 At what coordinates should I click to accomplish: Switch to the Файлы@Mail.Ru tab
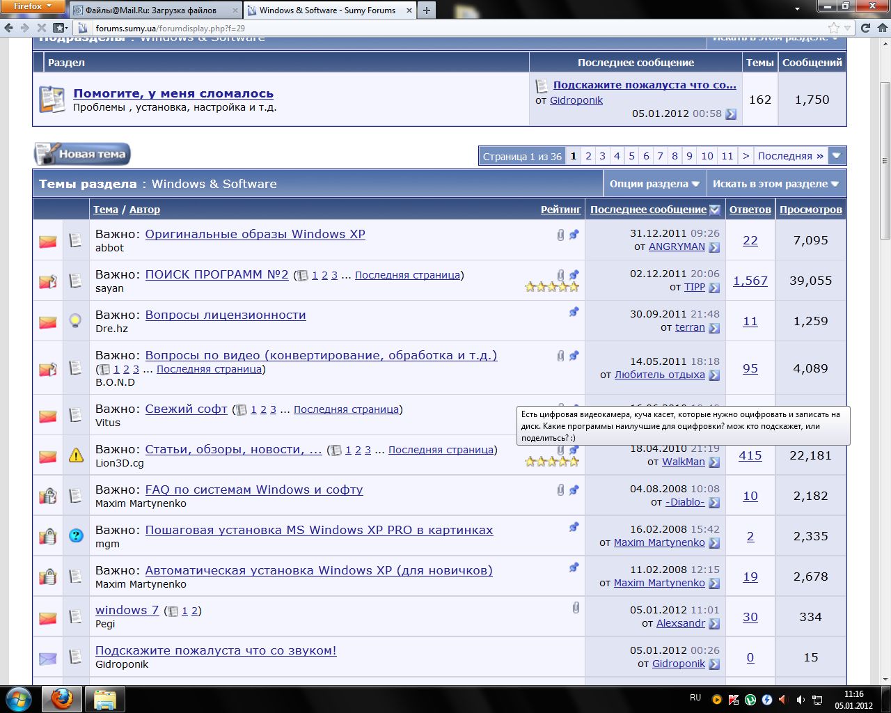pyautogui.click(x=155, y=10)
